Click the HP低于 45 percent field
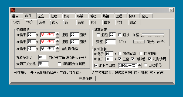The height and width of the screenshot is (97, 183). coord(32,49)
